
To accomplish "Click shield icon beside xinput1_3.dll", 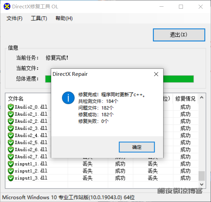I will [x=11, y=178].
